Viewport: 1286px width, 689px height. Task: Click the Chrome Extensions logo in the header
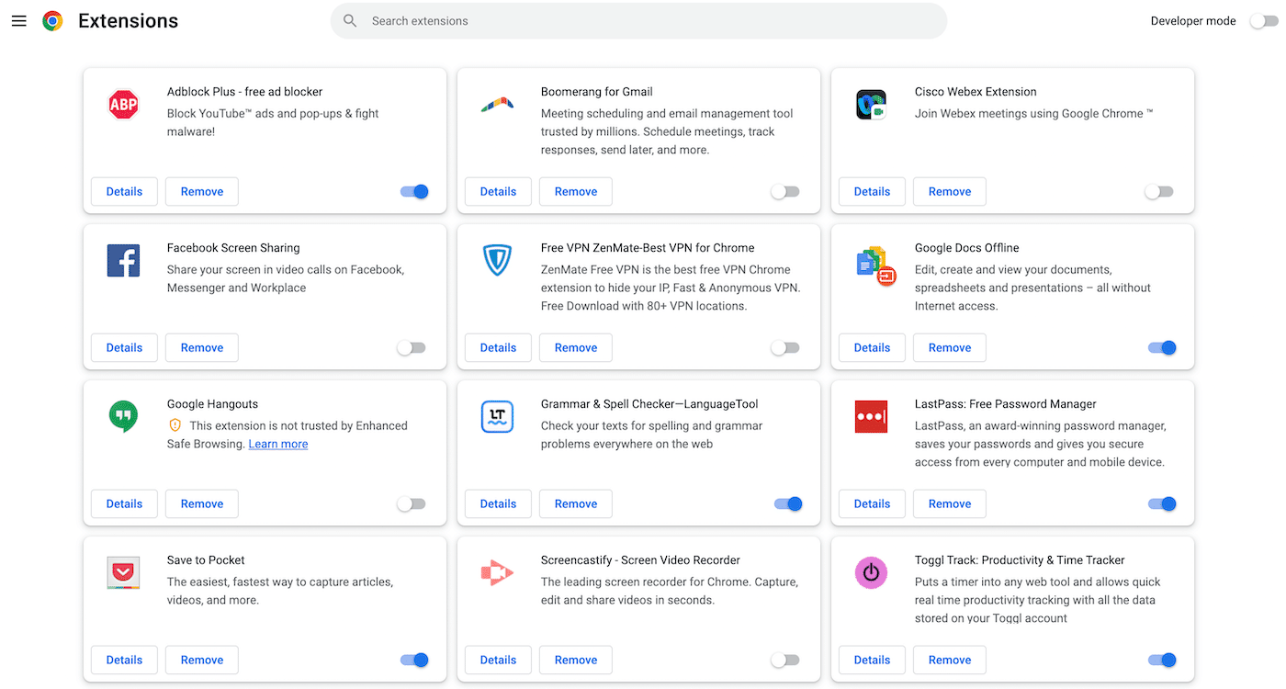pyautogui.click(x=52, y=20)
